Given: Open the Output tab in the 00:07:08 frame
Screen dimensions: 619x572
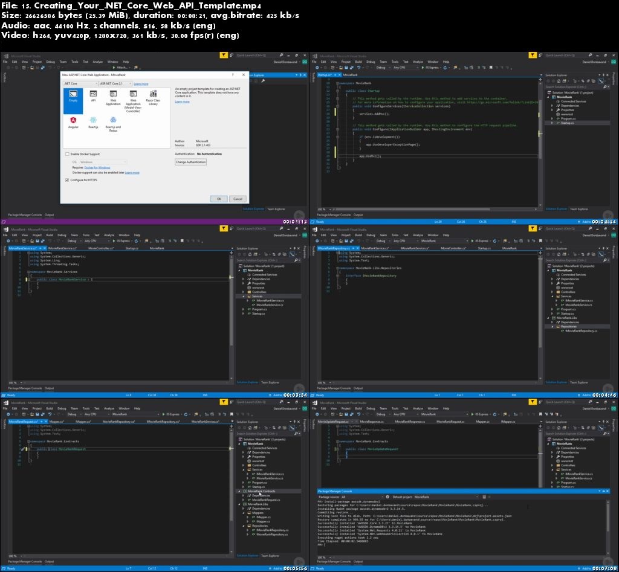Looking at the screenshot, I should pyautogui.click(x=358, y=562).
